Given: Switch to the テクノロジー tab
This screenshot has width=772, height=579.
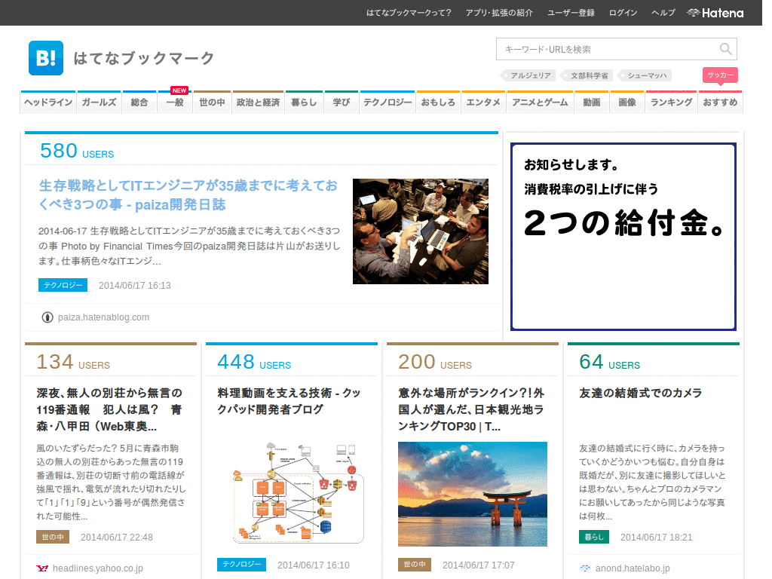Looking at the screenshot, I should click(388, 103).
